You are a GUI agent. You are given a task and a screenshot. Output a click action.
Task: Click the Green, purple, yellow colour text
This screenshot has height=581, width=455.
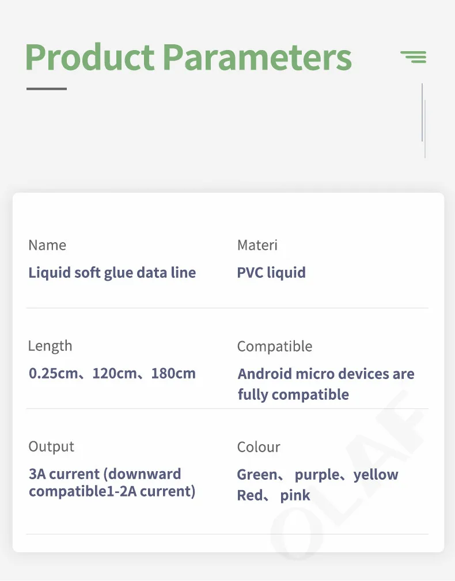(317, 475)
